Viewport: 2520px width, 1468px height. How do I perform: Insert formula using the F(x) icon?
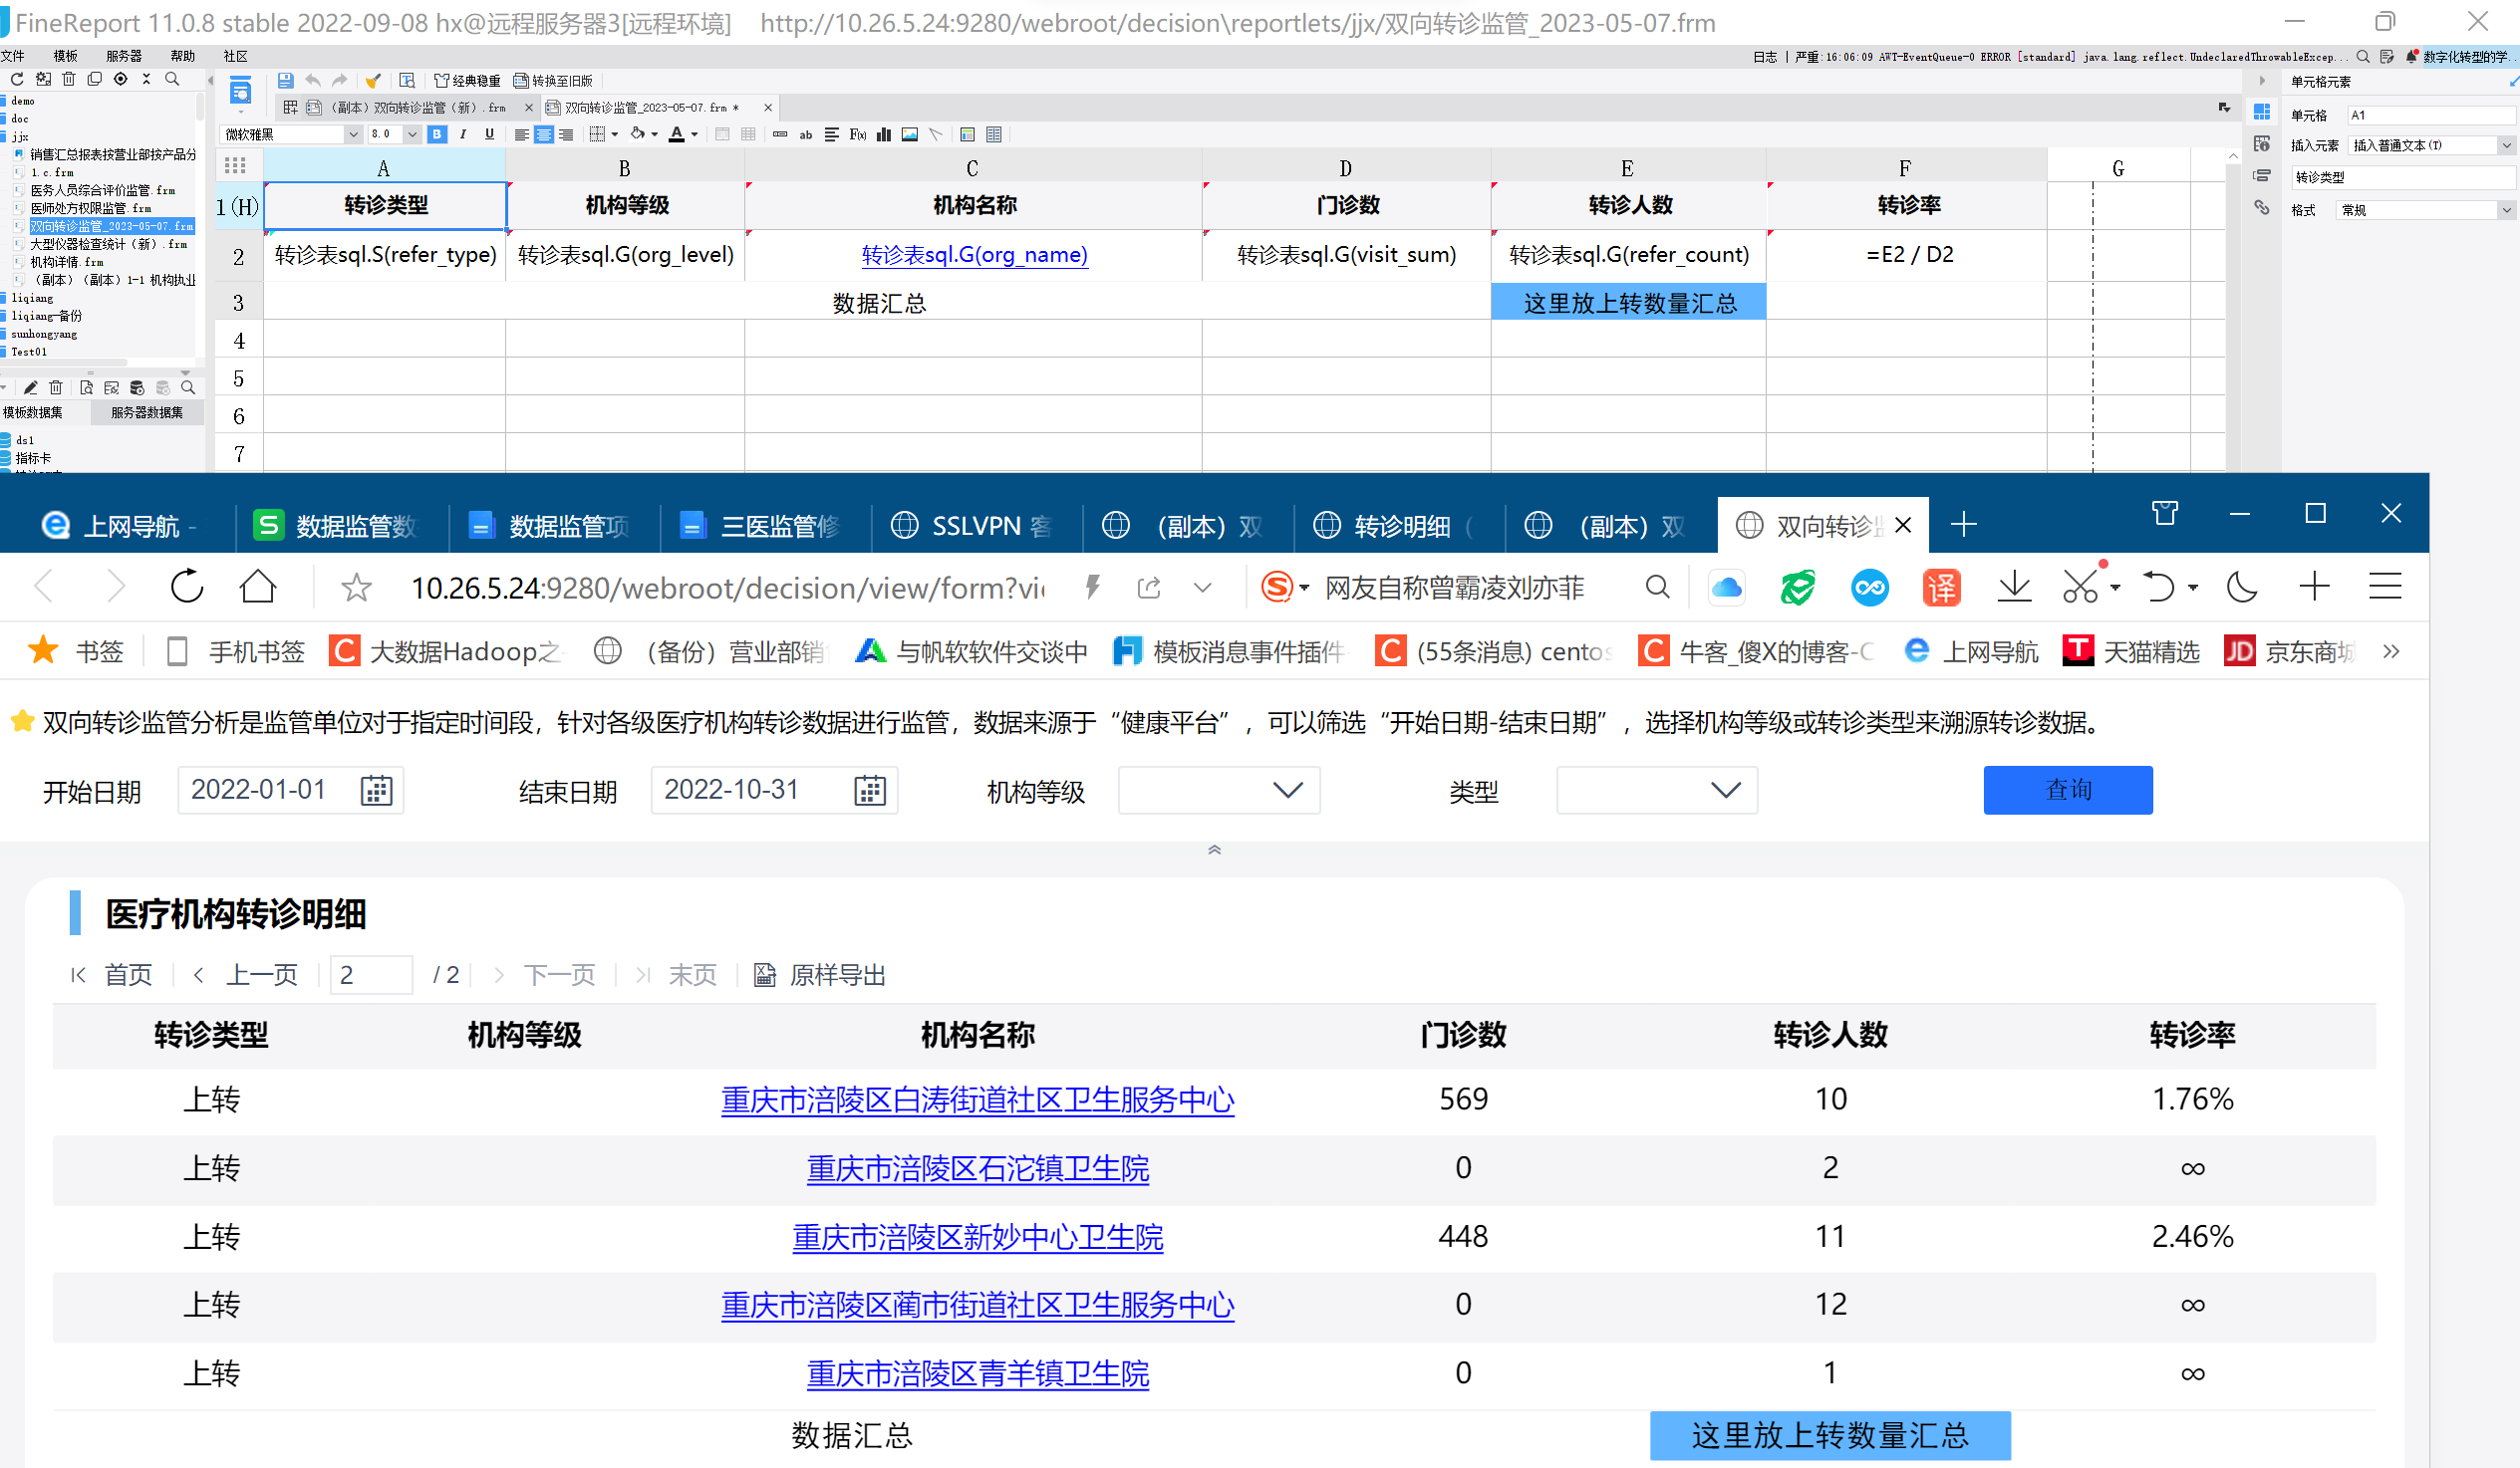tap(857, 134)
